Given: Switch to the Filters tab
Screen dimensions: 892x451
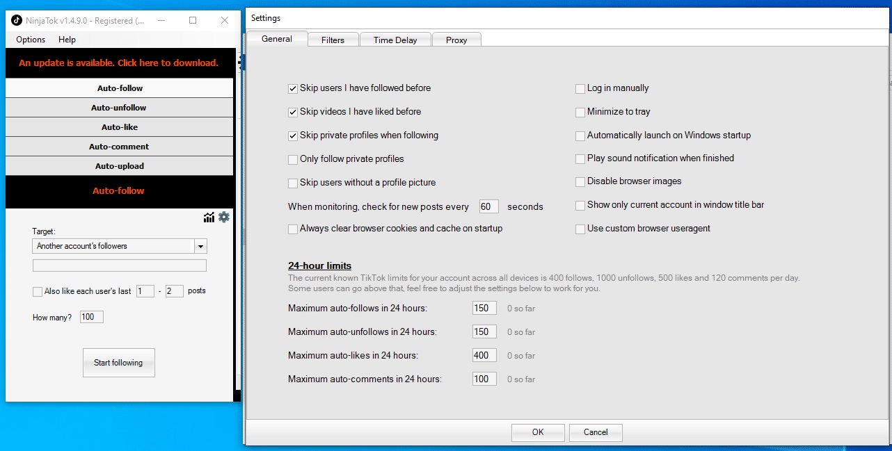Looking at the screenshot, I should (x=333, y=40).
